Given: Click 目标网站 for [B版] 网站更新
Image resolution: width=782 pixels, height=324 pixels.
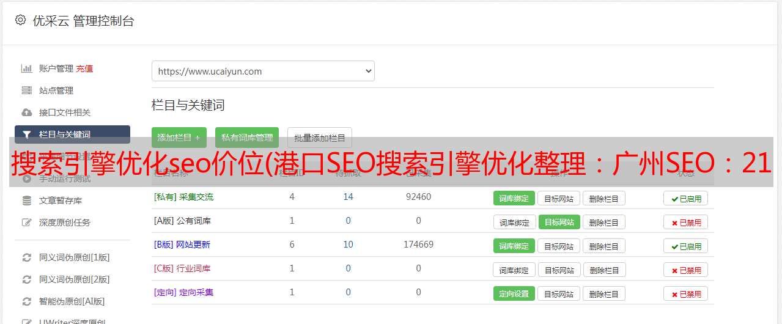Looking at the screenshot, I should pyautogui.click(x=559, y=246).
